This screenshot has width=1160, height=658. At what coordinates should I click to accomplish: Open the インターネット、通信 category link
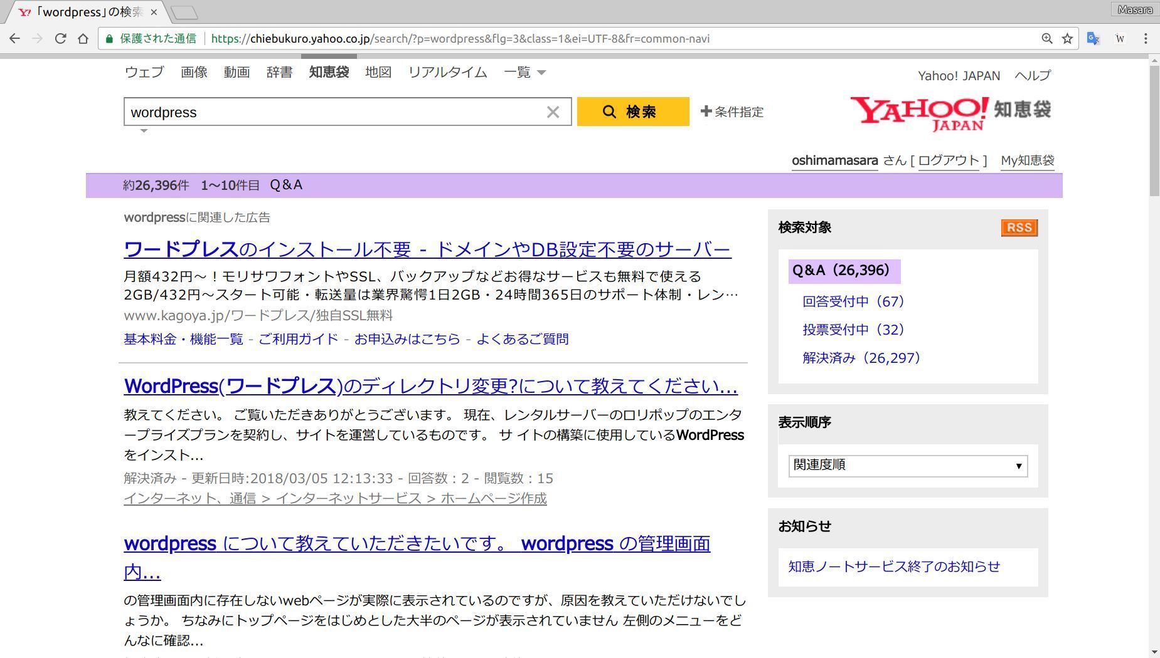point(189,498)
